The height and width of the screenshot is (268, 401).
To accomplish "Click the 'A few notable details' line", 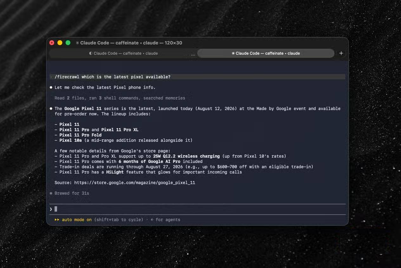I will tap(113, 151).
